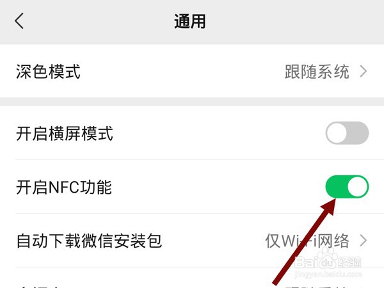The height and width of the screenshot is (288, 384).
Task: Tap the 开启NFC功能 label text
Action: click(x=64, y=187)
